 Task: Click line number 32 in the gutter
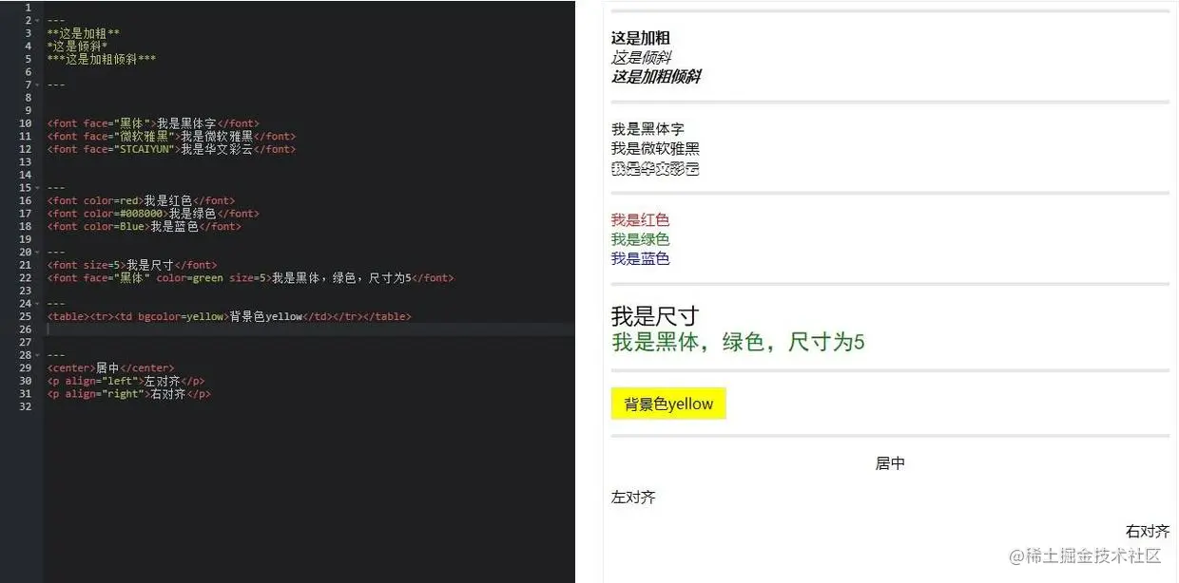[x=26, y=406]
